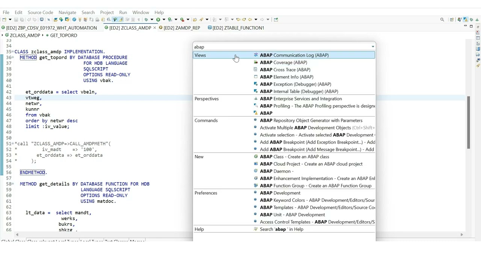Screen dimensions: 481x270
Task: Click the truck transport icon in right sidebar
Action: tap(478, 54)
